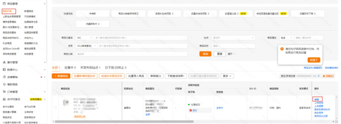Click the refresh icon beside 0% progress

click(x=319, y=76)
